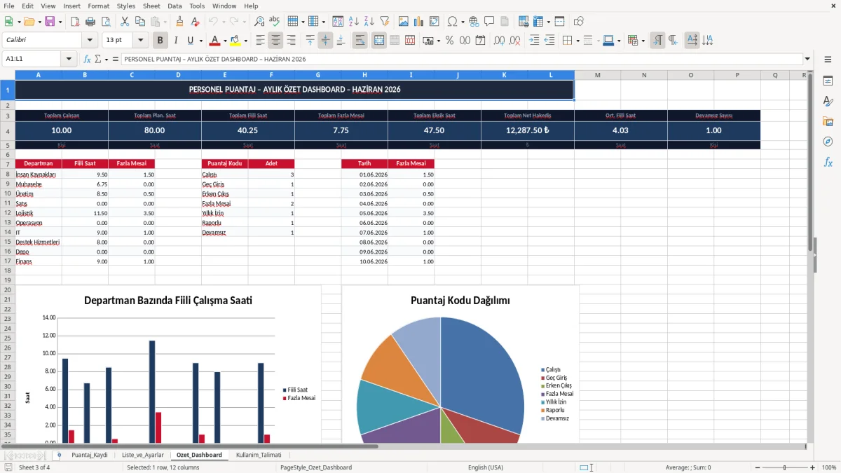The image size is (841, 473).
Task: Toggle Center Horizontally alignment
Action: tap(276, 41)
